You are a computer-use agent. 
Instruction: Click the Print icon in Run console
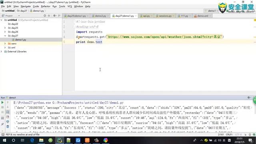click(x=8, y=122)
